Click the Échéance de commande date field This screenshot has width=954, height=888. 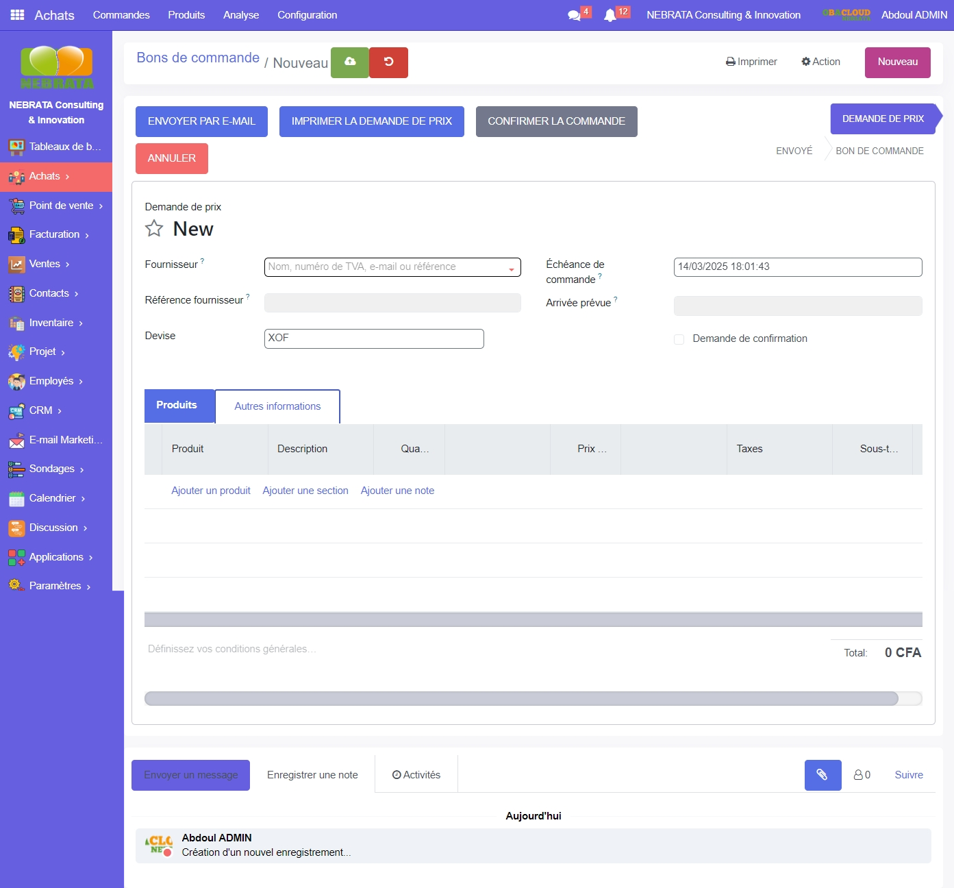(x=797, y=267)
